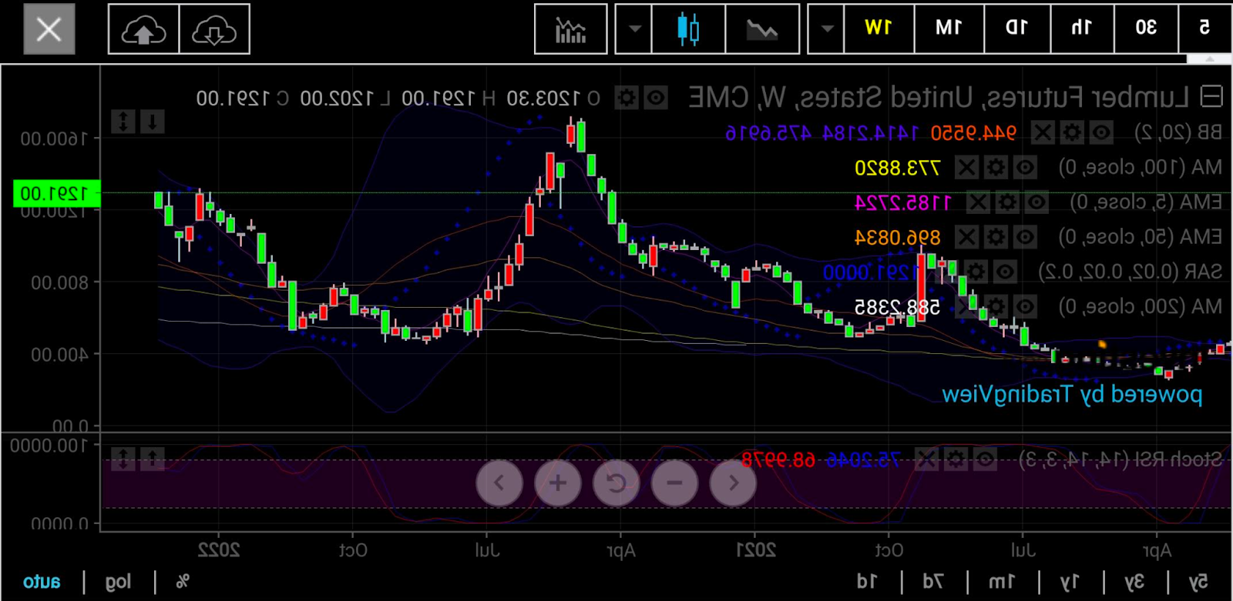The image size is (1233, 601).
Task: Set date range to 1m
Action: click(1002, 582)
